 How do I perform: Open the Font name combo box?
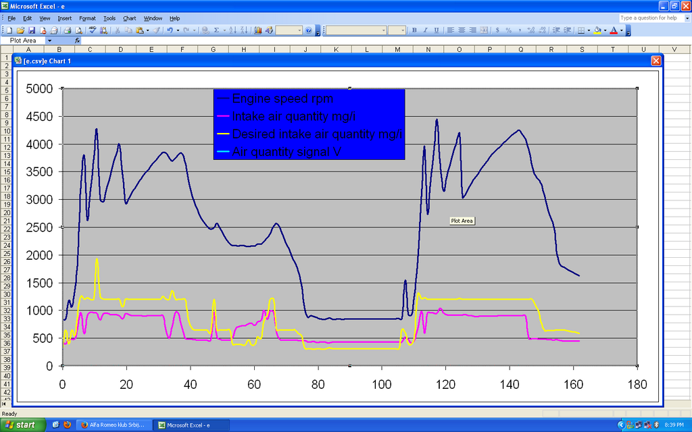click(355, 30)
